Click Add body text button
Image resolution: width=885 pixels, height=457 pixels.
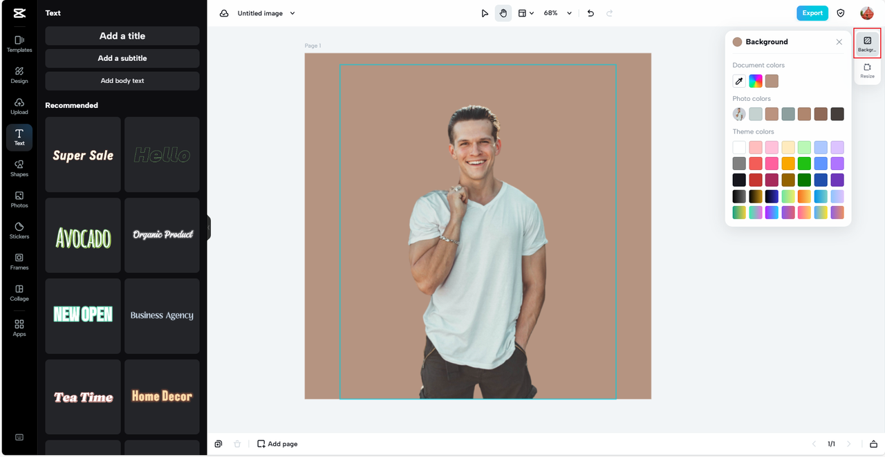pos(122,81)
